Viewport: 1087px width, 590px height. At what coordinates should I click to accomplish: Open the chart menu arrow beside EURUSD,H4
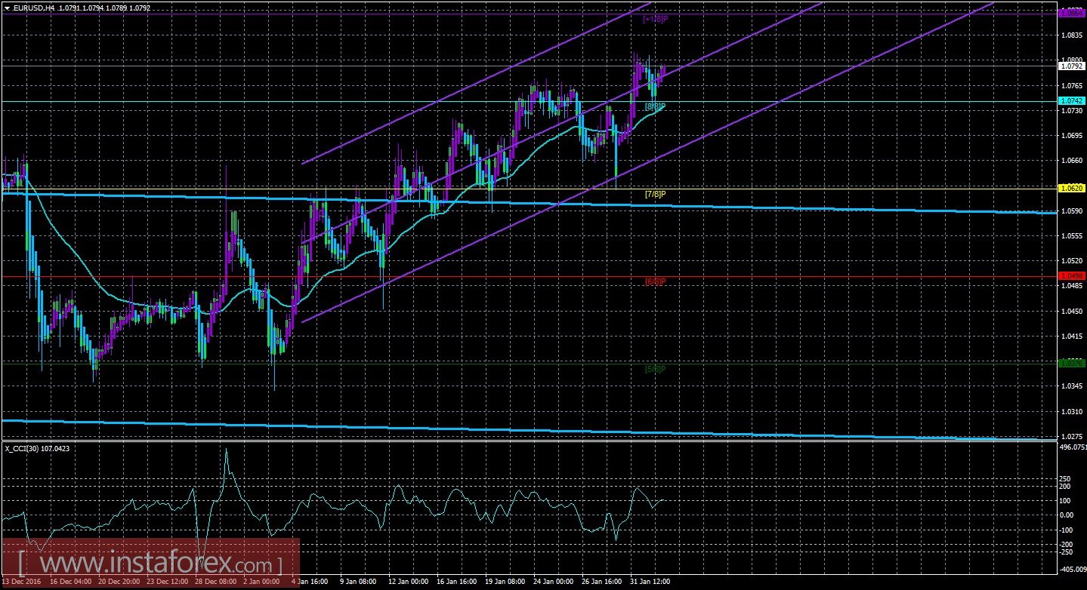click(x=7, y=7)
